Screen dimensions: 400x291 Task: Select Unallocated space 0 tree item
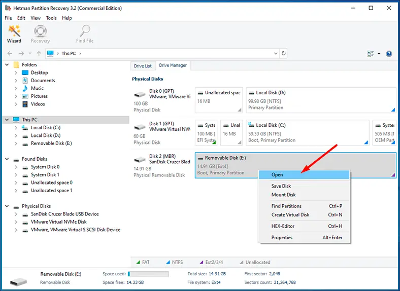52,183
